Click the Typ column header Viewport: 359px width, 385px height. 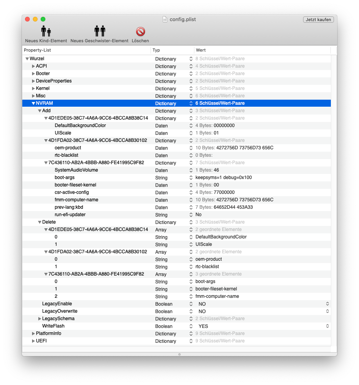(172, 50)
